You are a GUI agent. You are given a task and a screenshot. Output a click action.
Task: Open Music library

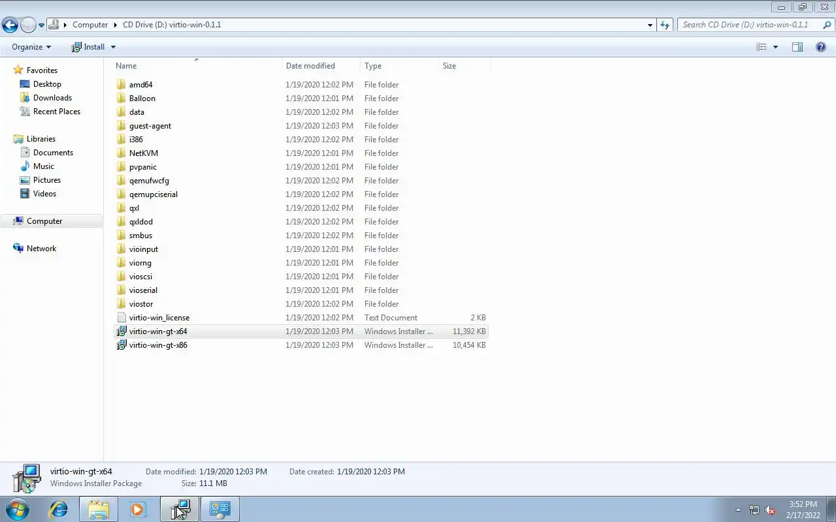(x=44, y=166)
